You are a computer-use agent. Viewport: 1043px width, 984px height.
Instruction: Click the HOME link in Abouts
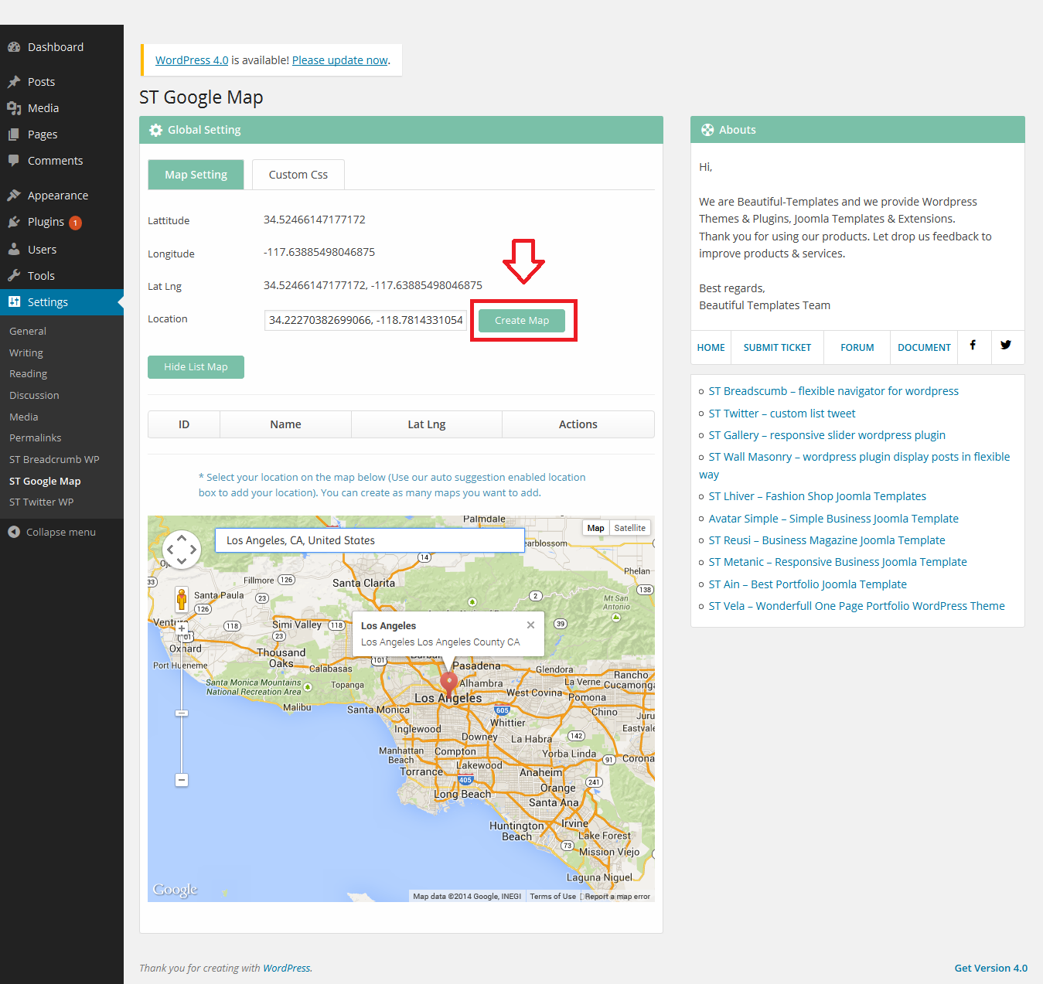711,348
